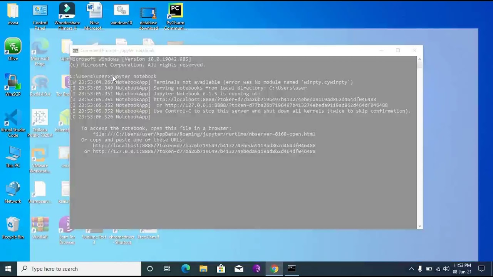Open Command Prompt window system menu icon

click(75, 50)
